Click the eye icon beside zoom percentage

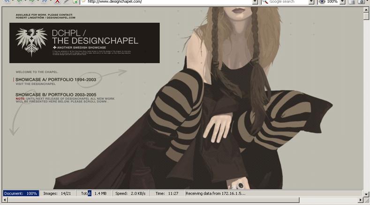pos(322,2)
